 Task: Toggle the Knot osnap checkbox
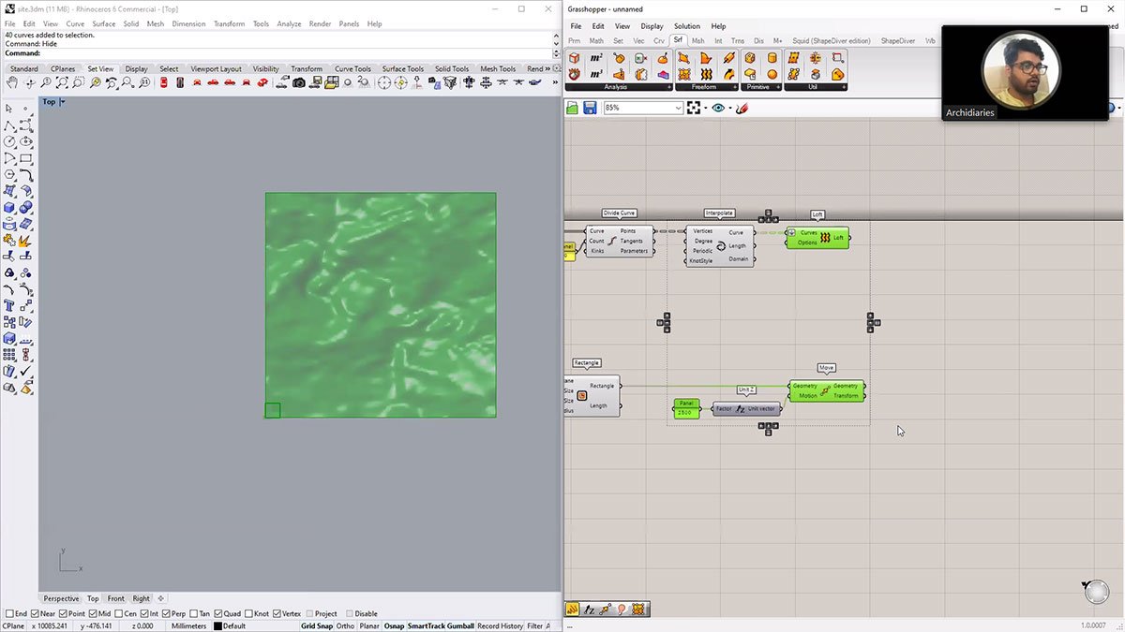(249, 614)
